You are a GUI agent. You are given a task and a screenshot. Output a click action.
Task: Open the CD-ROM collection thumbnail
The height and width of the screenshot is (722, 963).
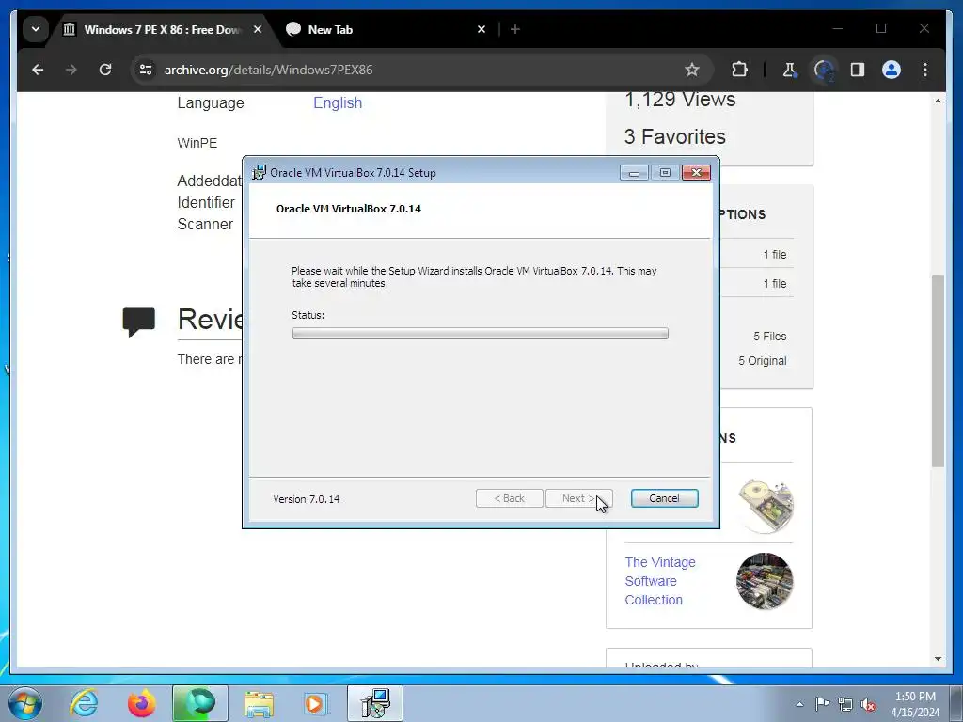765,506
